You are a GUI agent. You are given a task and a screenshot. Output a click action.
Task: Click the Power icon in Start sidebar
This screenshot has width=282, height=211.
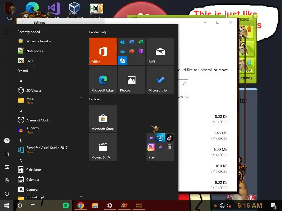pyautogui.click(x=7, y=193)
